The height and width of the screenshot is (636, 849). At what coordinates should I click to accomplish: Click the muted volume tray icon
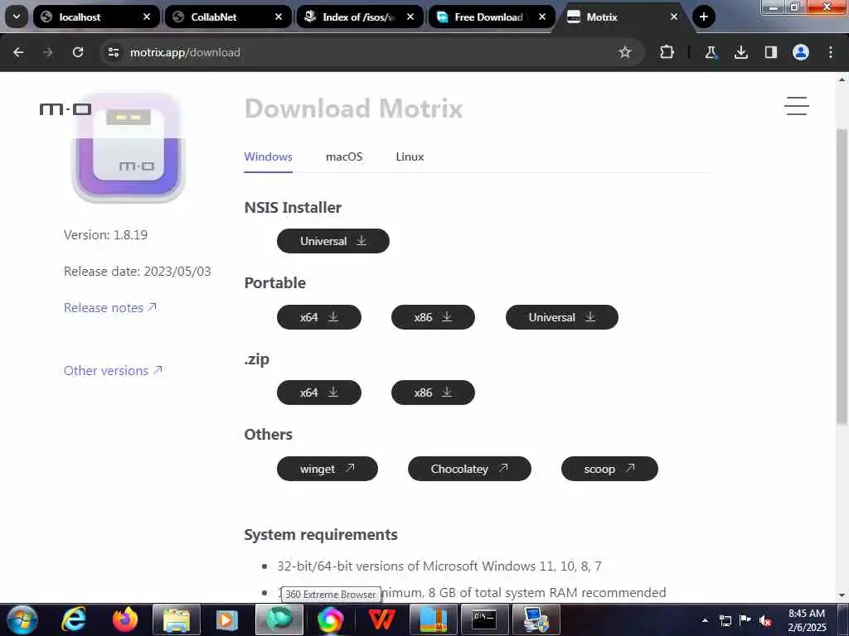[765, 620]
